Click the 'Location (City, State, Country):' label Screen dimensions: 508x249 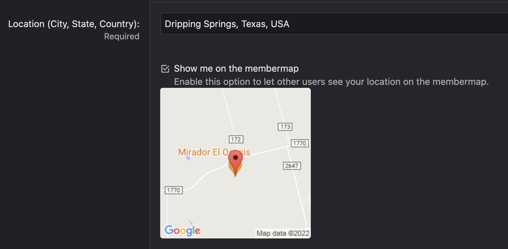(x=74, y=24)
